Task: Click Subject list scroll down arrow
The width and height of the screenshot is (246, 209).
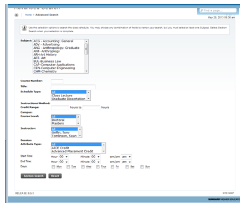Action: (x=86, y=72)
